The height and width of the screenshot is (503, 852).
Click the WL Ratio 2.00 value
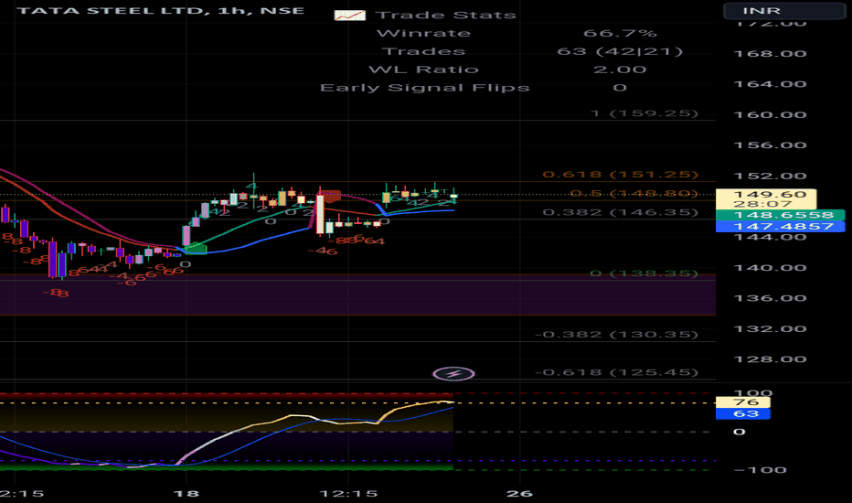click(x=620, y=70)
